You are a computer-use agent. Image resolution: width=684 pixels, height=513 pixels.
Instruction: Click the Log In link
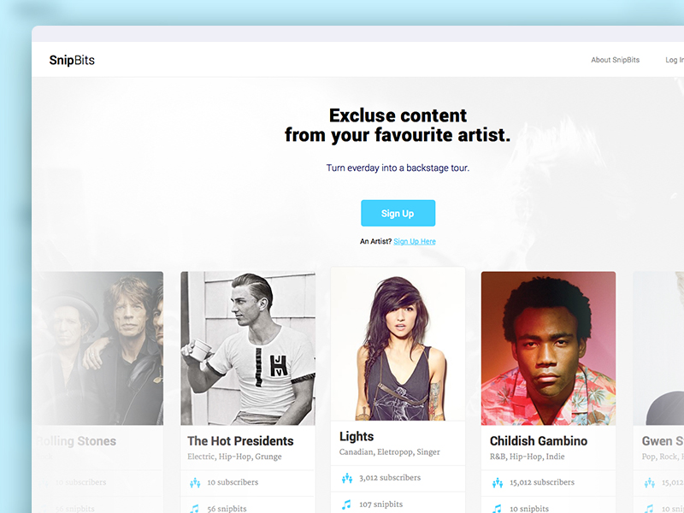(675, 60)
